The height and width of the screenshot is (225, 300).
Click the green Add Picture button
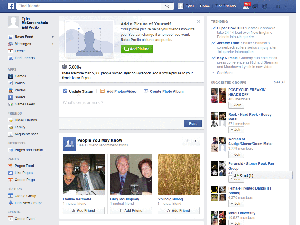coord(137,49)
